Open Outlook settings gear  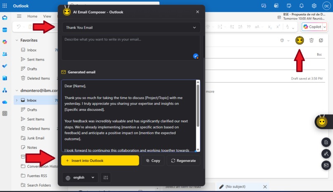pos(314,6)
